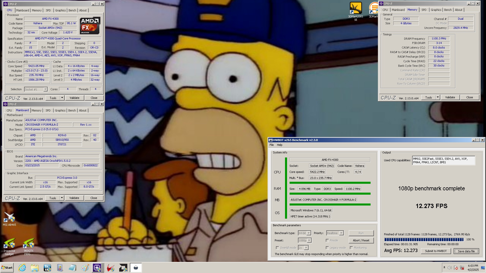Click the Show Desktop icon beside the clock

[483, 268]
